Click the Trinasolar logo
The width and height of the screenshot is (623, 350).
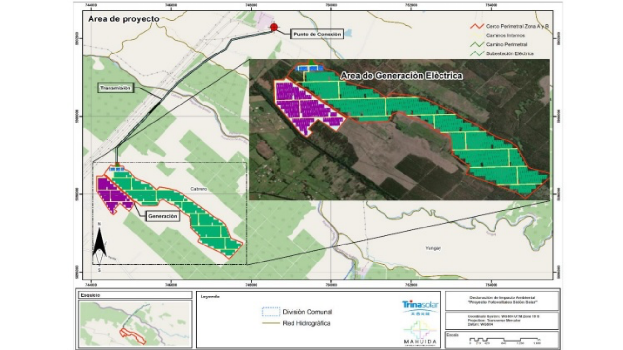pyautogui.click(x=420, y=307)
